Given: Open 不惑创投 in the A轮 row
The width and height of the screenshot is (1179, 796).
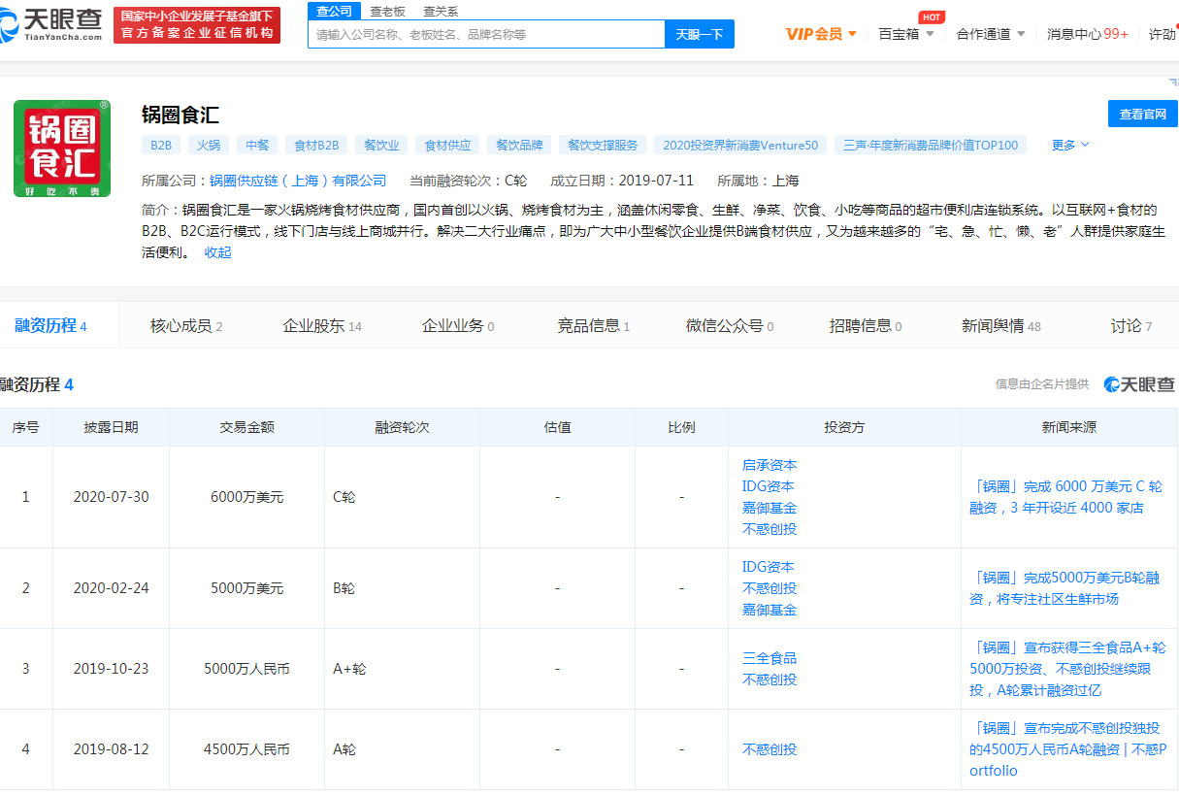Looking at the screenshot, I should point(770,749).
